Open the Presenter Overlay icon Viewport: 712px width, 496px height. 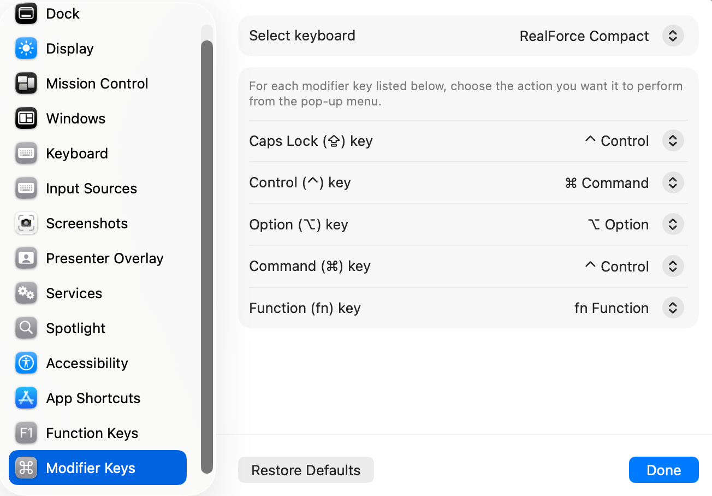point(26,258)
